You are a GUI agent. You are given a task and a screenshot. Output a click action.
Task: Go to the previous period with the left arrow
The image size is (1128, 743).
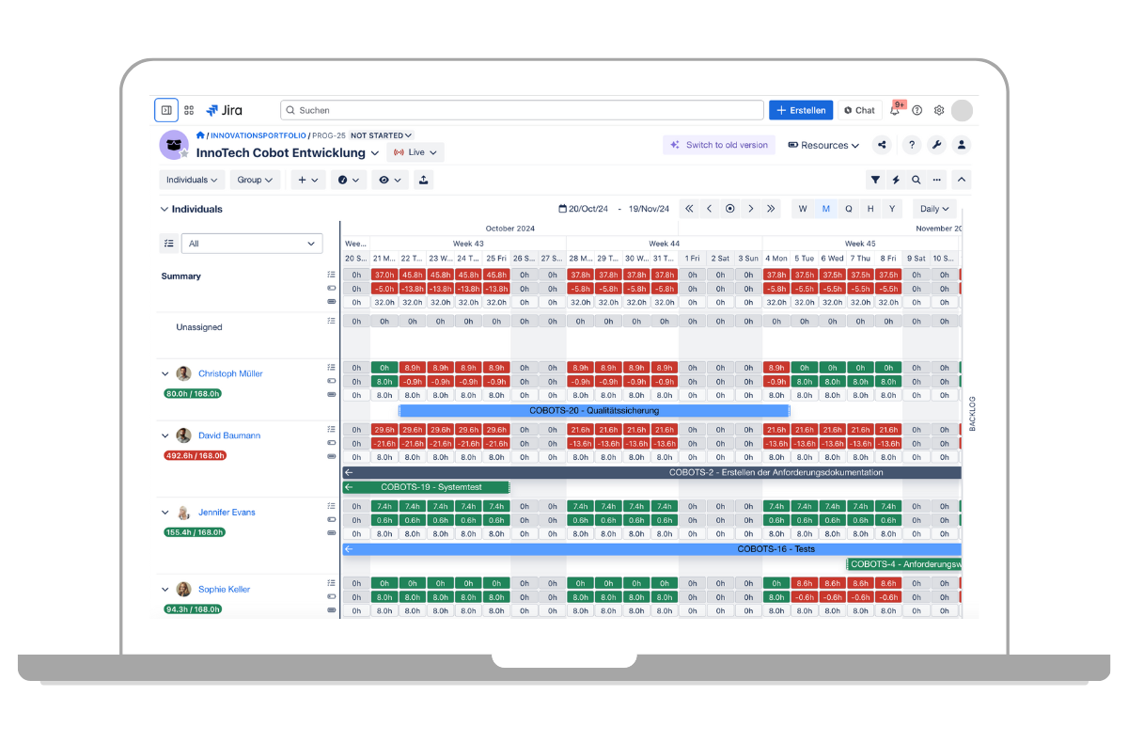coord(710,209)
